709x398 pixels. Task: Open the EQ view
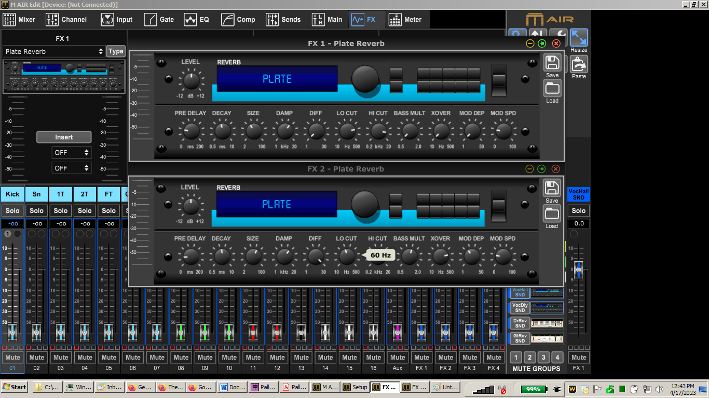pos(197,19)
